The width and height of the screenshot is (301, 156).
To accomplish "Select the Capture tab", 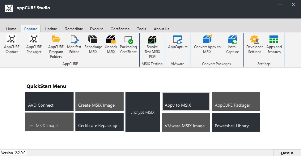I will pos(31,29).
